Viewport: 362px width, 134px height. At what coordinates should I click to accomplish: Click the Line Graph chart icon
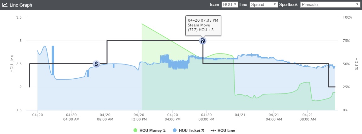[5, 5]
